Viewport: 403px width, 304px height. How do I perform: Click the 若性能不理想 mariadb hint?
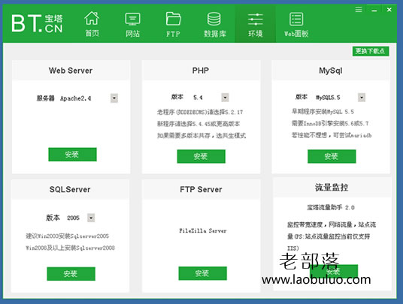(332, 135)
